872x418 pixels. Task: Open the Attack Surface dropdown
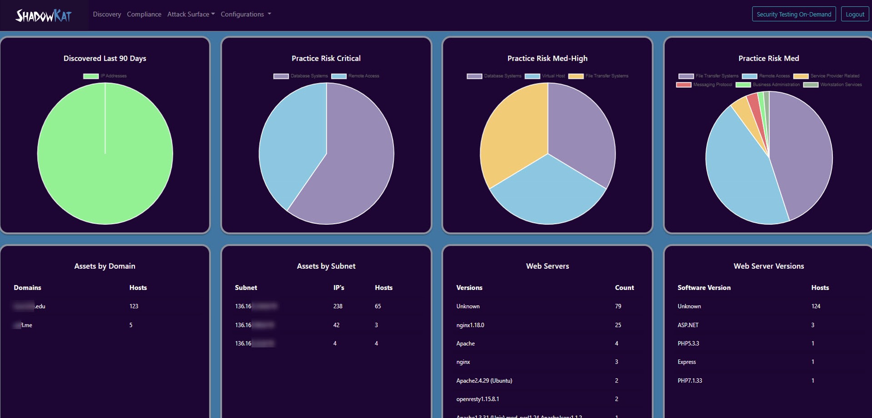point(190,14)
